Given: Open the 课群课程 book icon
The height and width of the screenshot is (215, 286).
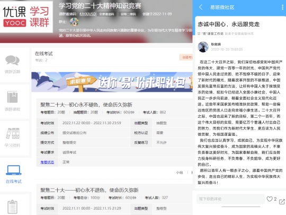Looking at the screenshot, I should pos(12,97).
